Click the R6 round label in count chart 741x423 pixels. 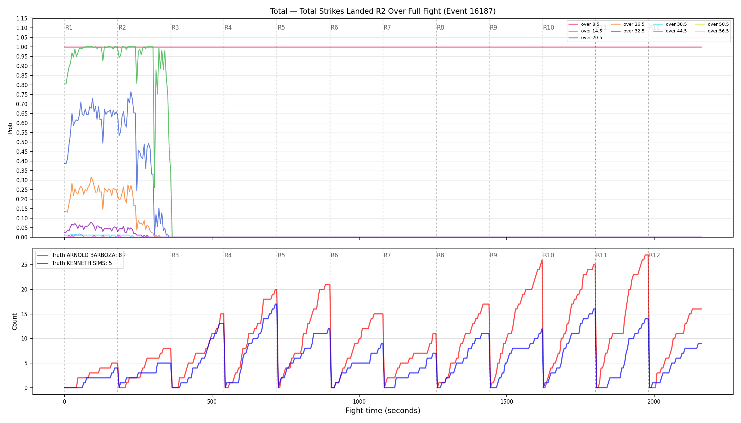coord(334,255)
